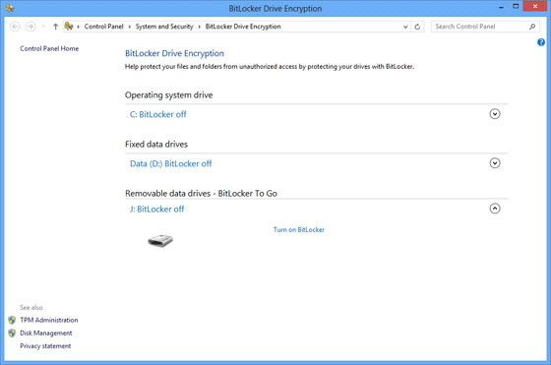Select J: BitLocker off drive entry
This screenshot has height=365, width=551.
click(156, 209)
